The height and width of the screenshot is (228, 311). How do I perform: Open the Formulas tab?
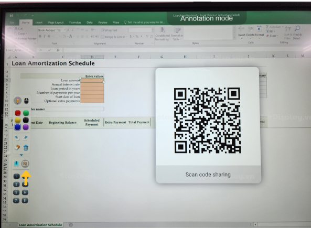pos(75,23)
